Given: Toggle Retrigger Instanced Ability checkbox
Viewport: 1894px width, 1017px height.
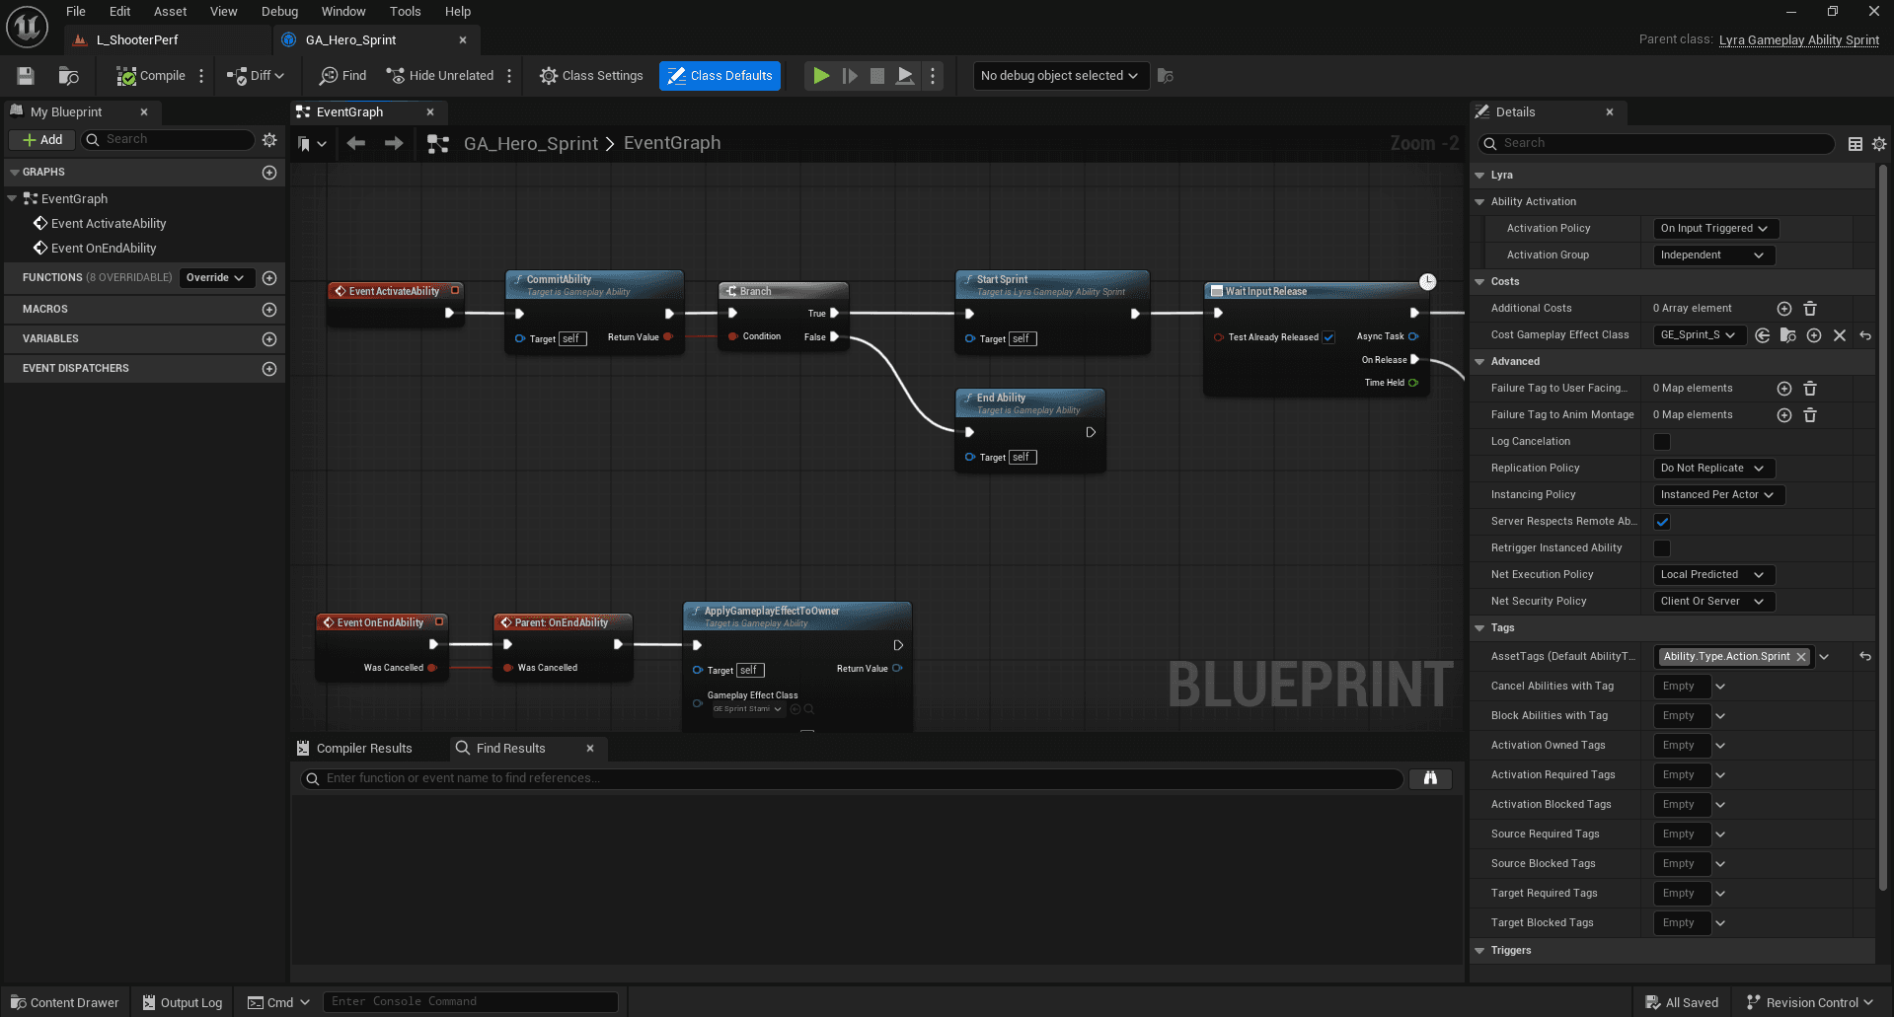Looking at the screenshot, I should point(1662,548).
